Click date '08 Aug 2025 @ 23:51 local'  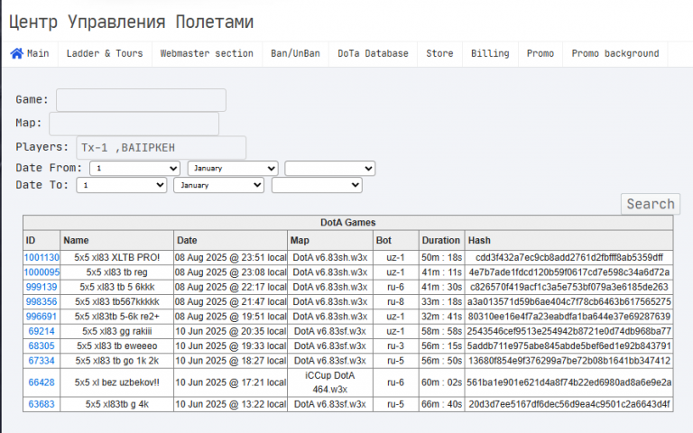[231, 258]
